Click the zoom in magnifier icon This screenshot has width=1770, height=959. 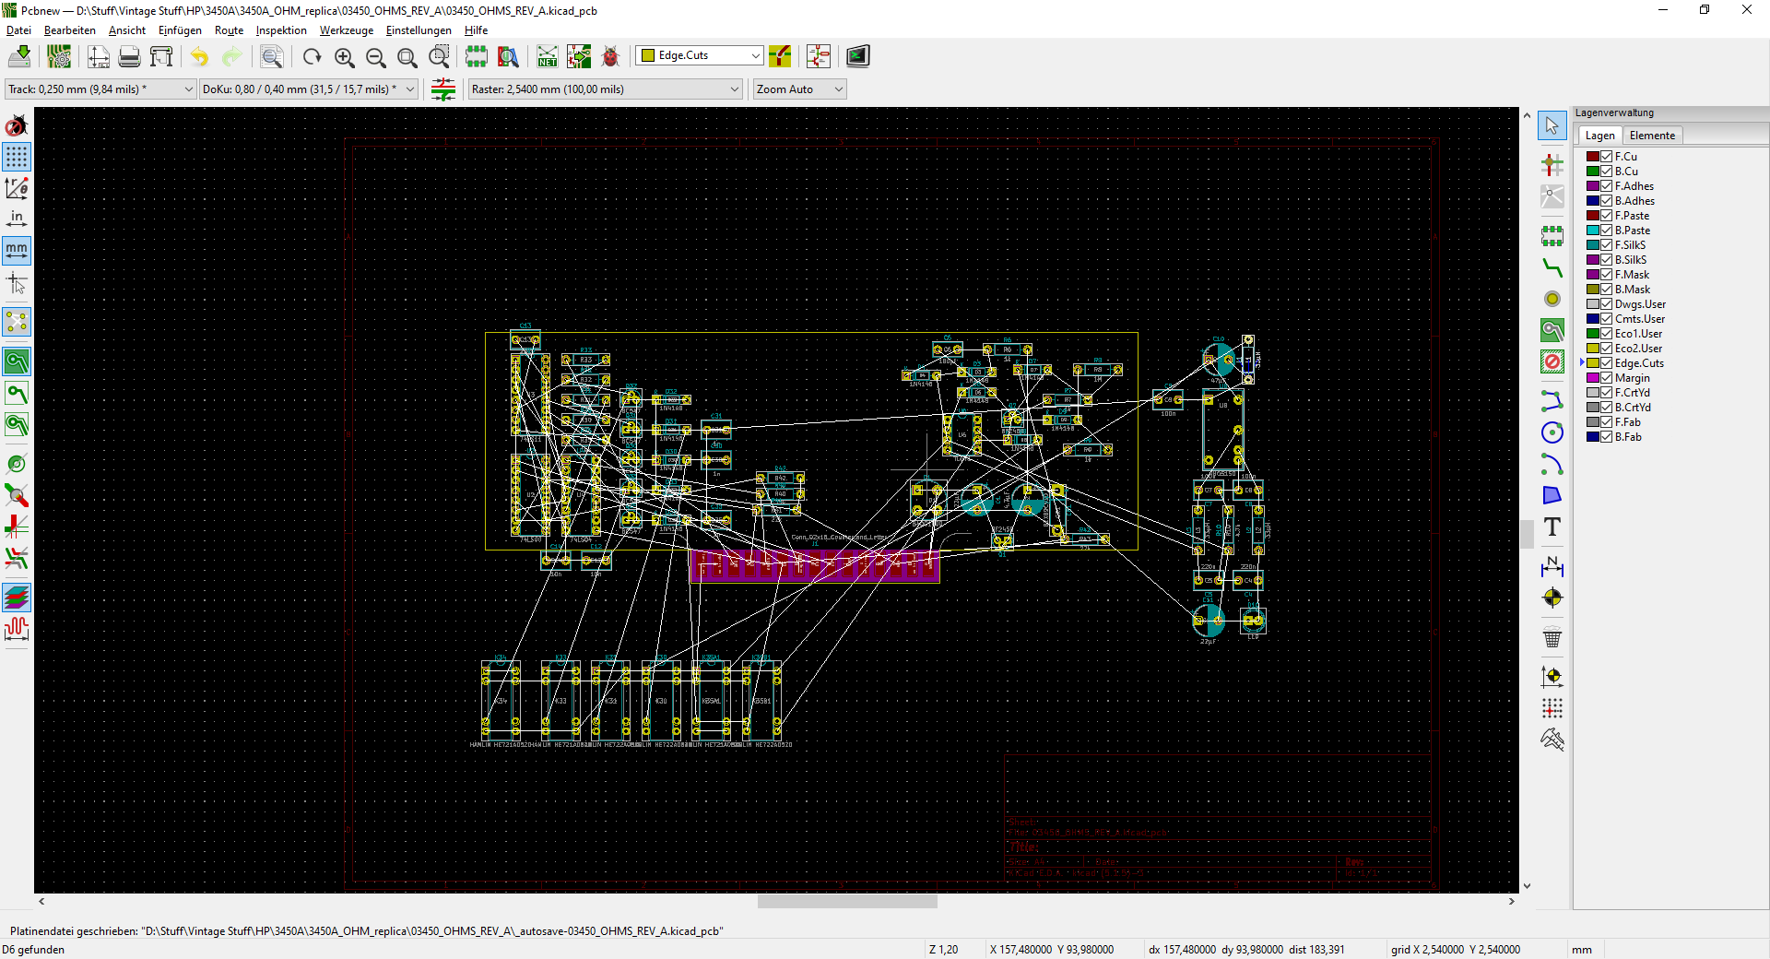[x=345, y=56]
